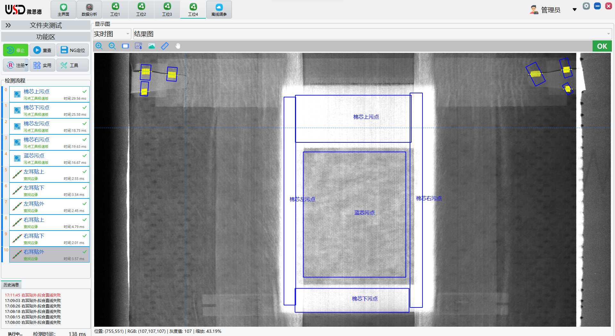Click the 停止 stop button
The width and height of the screenshot is (615, 336).
click(16, 50)
